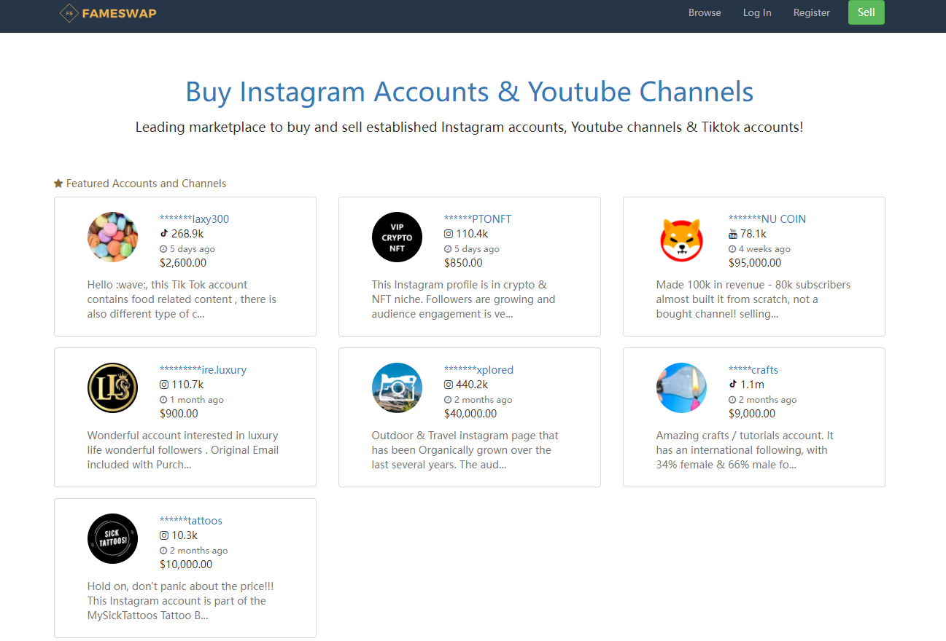Click the clock icon beside 4 weeks ago
946x641 pixels.
pyautogui.click(x=732, y=249)
